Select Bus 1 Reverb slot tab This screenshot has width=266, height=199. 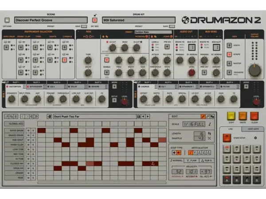(x=97, y=87)
